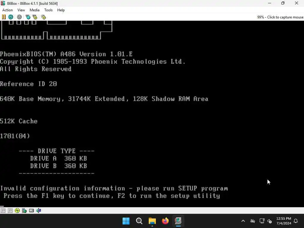Click the network status icon in status bar
Image resolution: width=304 pixels, height=228 pixels.
(24, 210)
